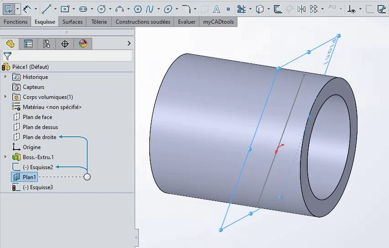Select the sketch Point tool

(228, 9)
